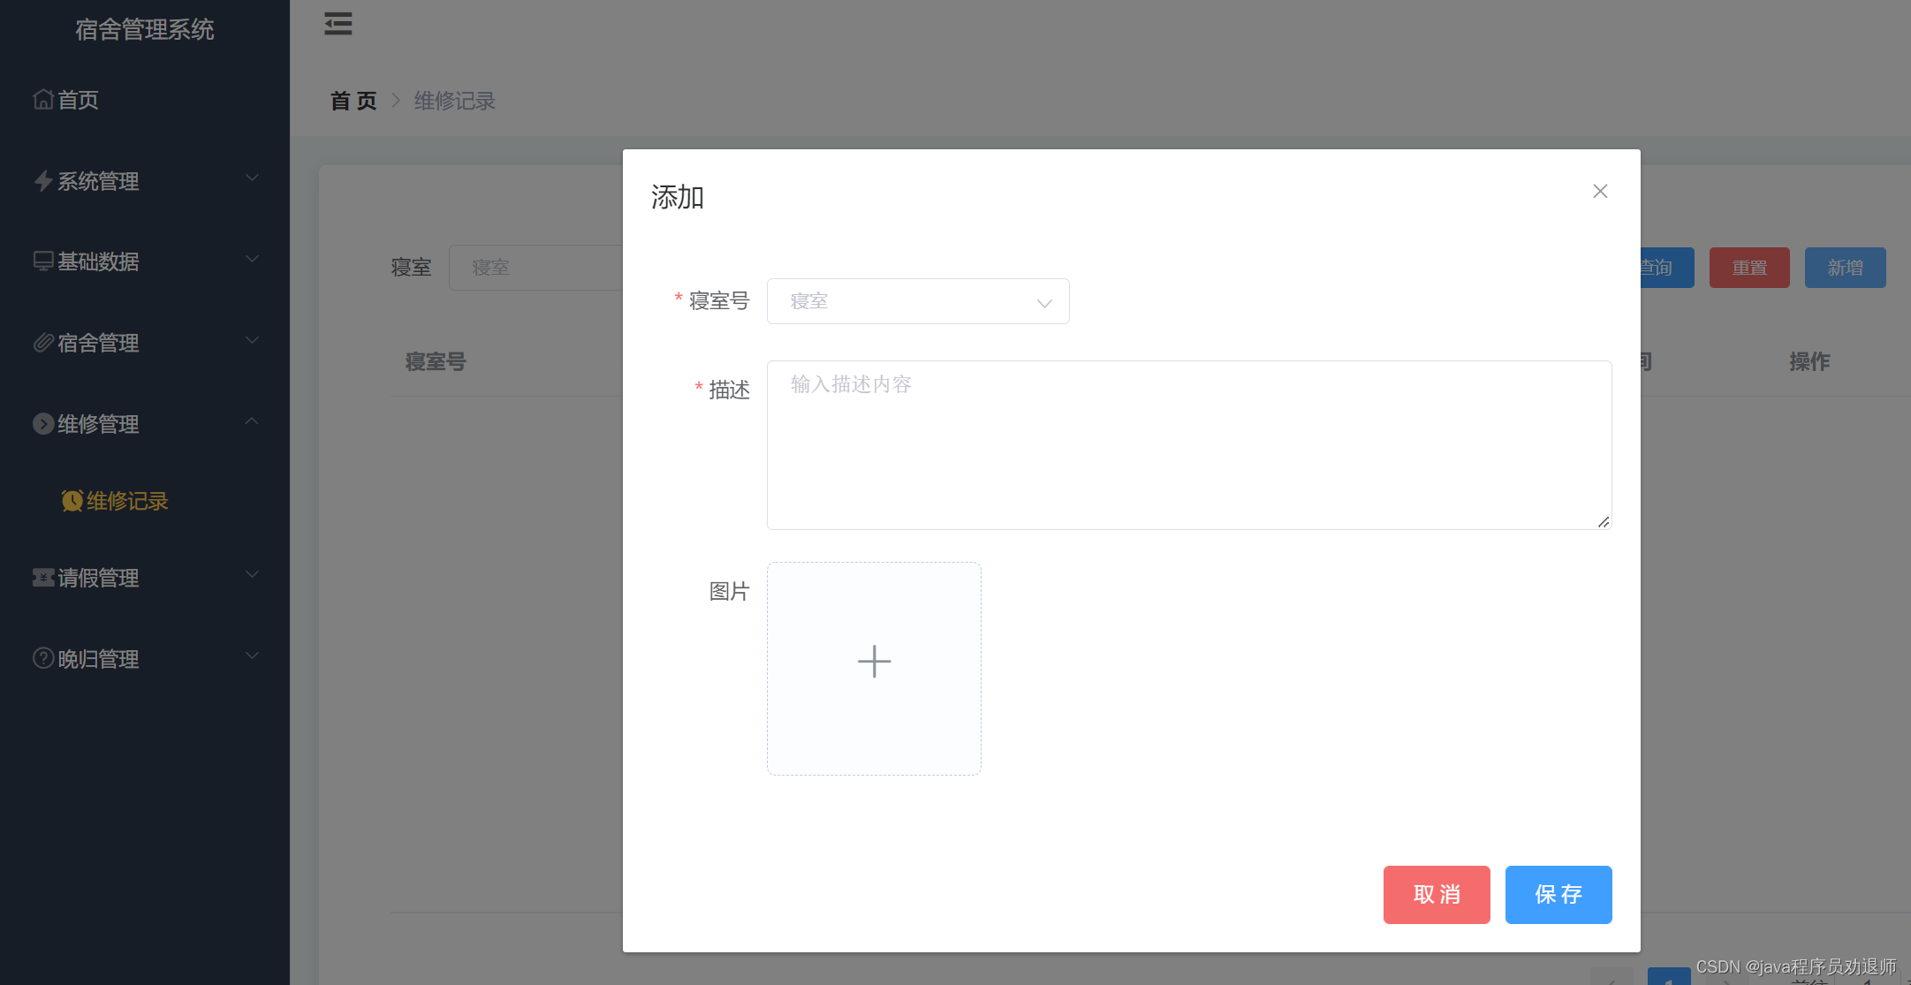1911x985 pixels.
Task: Click 首页 link in the breadcrumb
Action: [x=353, y=101]
